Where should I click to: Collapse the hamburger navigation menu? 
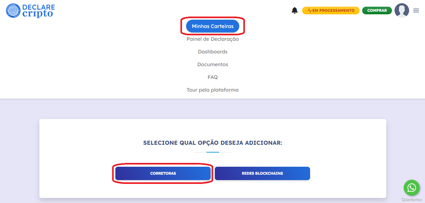click(x=416, y=10)
